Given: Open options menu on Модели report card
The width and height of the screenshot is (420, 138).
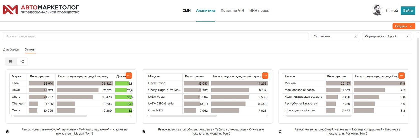Looking at the screenshot, I should pos(265,75).
